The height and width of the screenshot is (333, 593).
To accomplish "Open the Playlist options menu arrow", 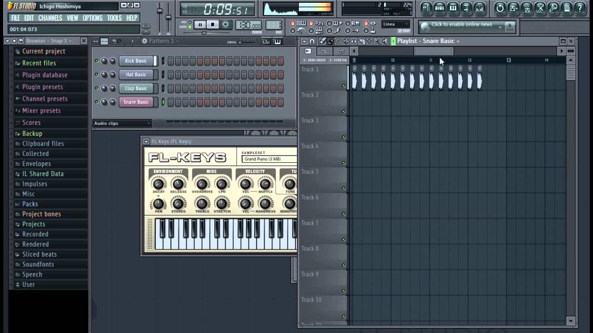I will pos(304,41).
